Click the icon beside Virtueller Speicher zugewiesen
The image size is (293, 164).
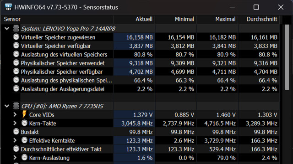click(16, 37)
